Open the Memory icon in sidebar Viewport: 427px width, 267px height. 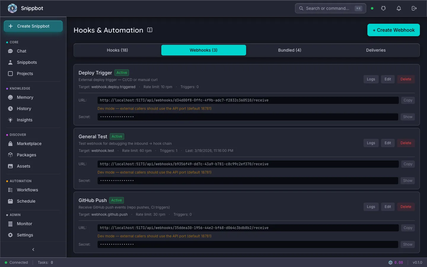[10, 97]
